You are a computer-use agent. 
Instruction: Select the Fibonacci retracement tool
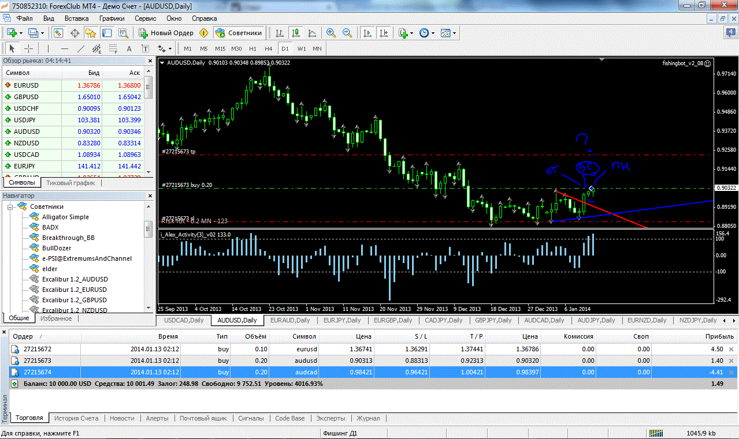click(x=113, y=49)
